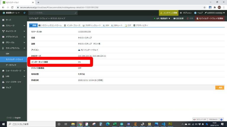Reload the page with browser refresh icon
The width and height of the screenshot is (227, 127).
point(12,7)
